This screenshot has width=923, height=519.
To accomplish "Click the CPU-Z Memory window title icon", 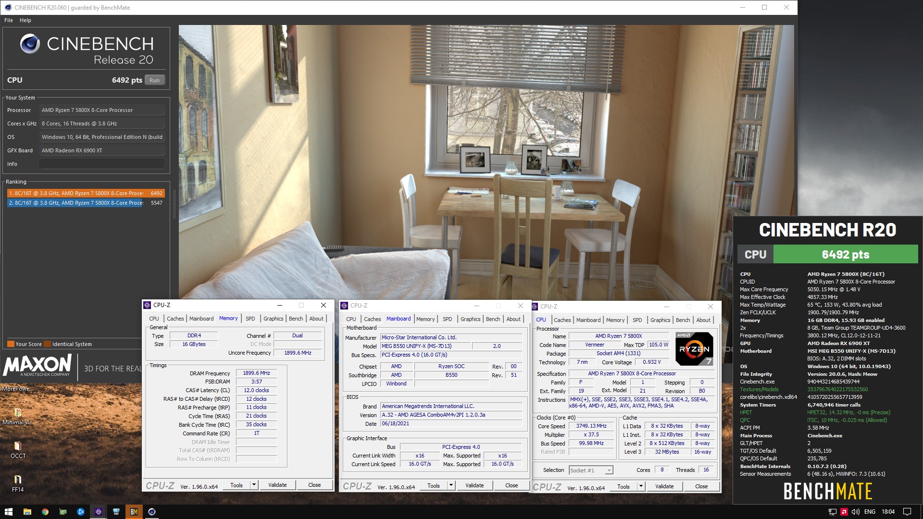I will tap(148, 305).
